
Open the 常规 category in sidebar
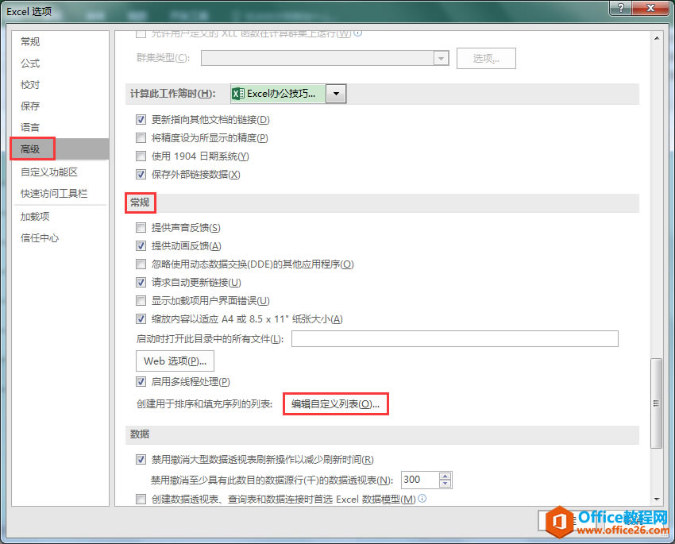click(x=60, y=42)
